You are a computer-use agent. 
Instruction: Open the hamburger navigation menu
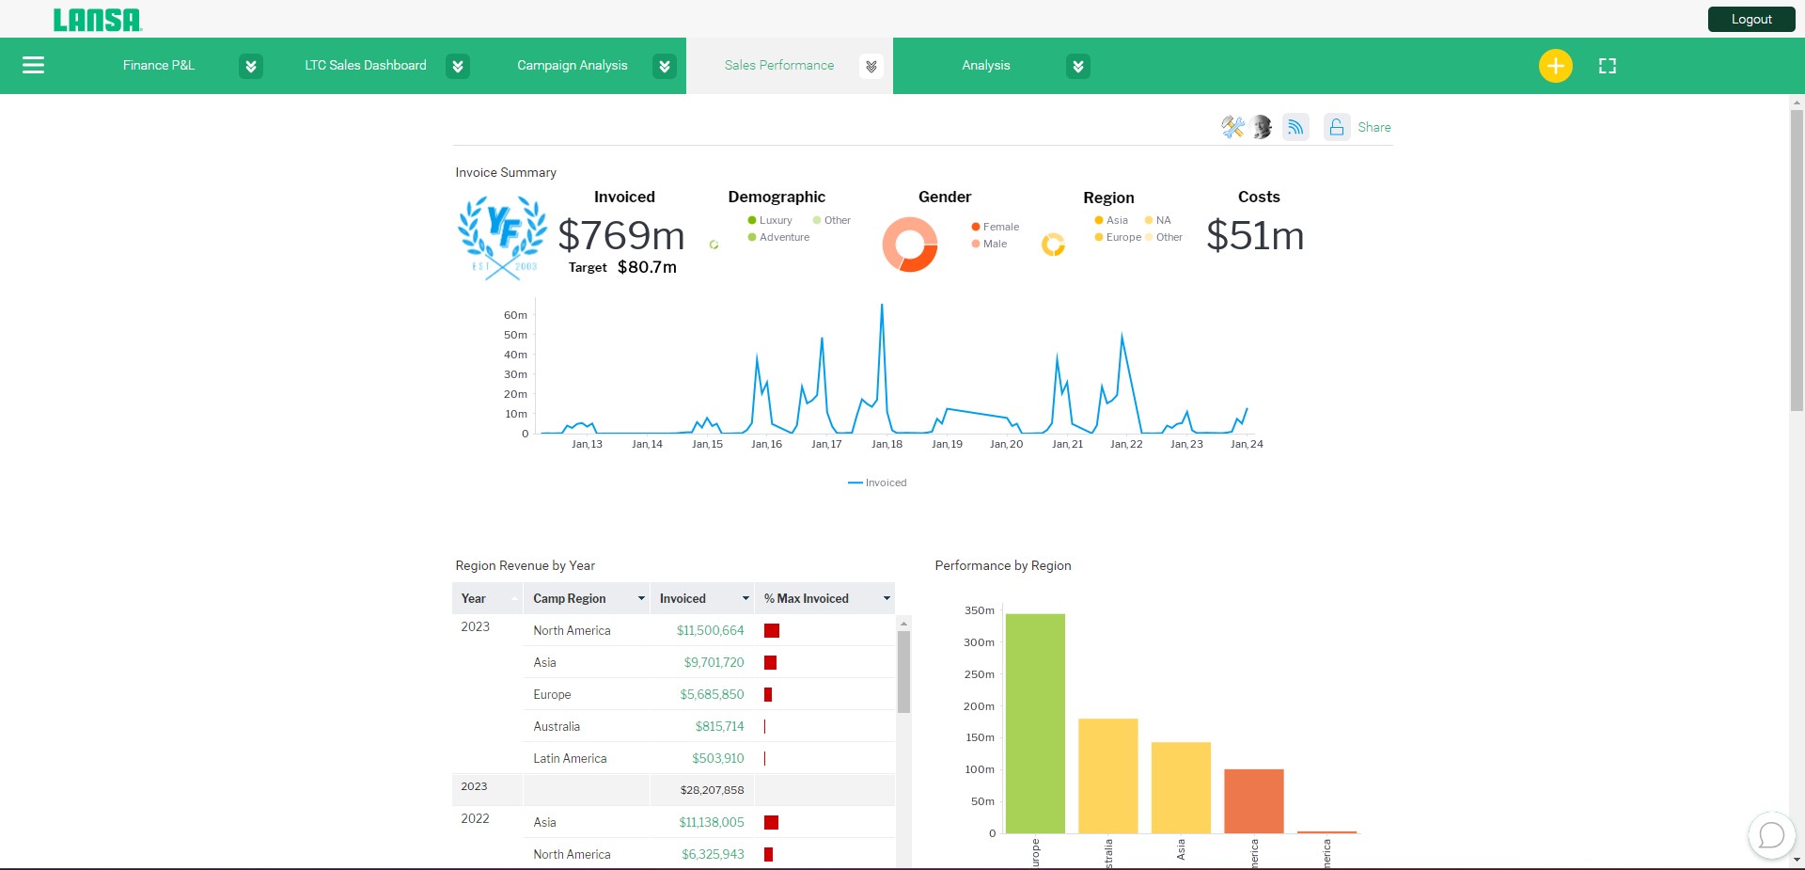pos(33,65)
